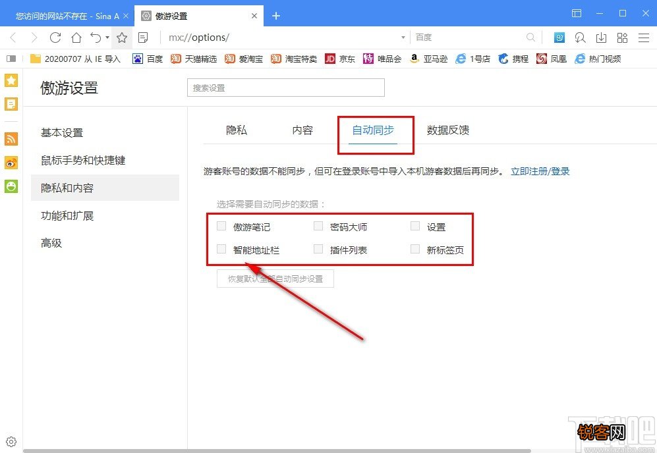Open the 百度 bookmark
Screen dimensions: 657x453
tap(148, 59)
